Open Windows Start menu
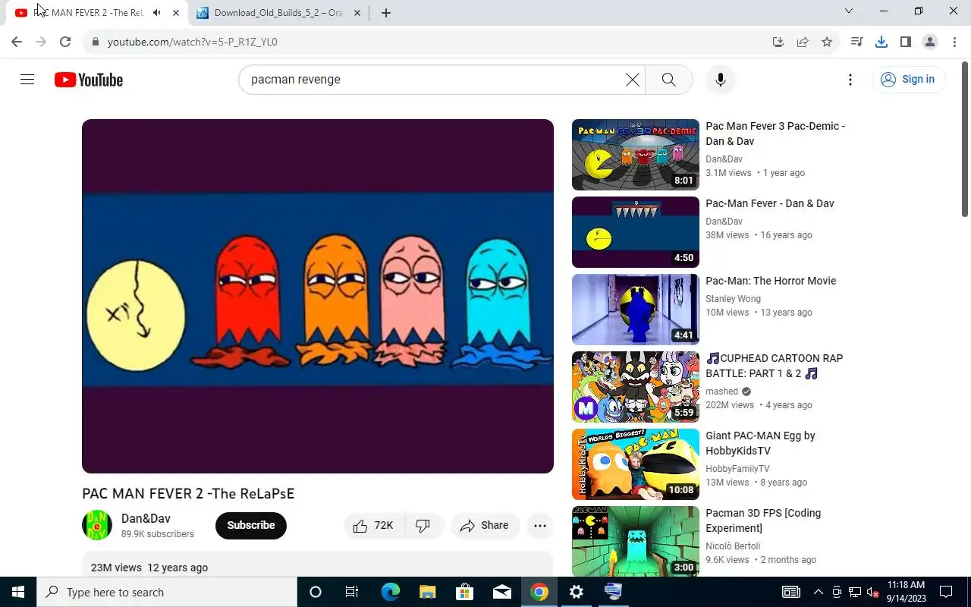 pos(18,592)
